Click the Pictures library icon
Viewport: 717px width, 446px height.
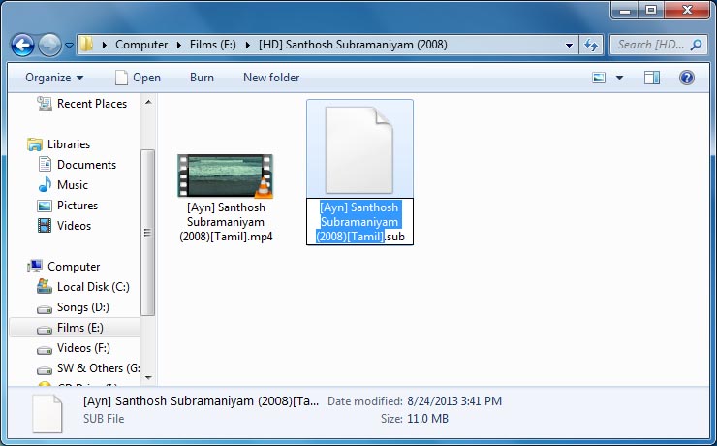click(45, 206)
